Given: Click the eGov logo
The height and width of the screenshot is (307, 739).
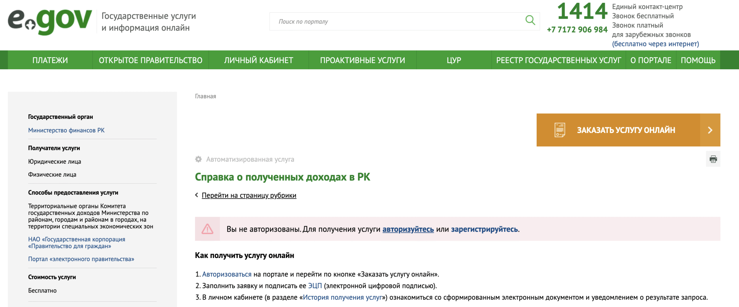Looking at the screenshot, I should tap(50, 21).
